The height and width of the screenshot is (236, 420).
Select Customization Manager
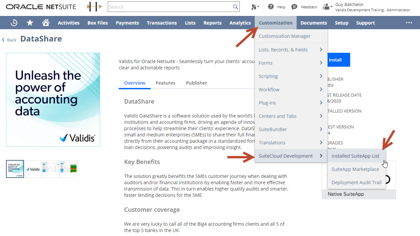pos(291,36)
